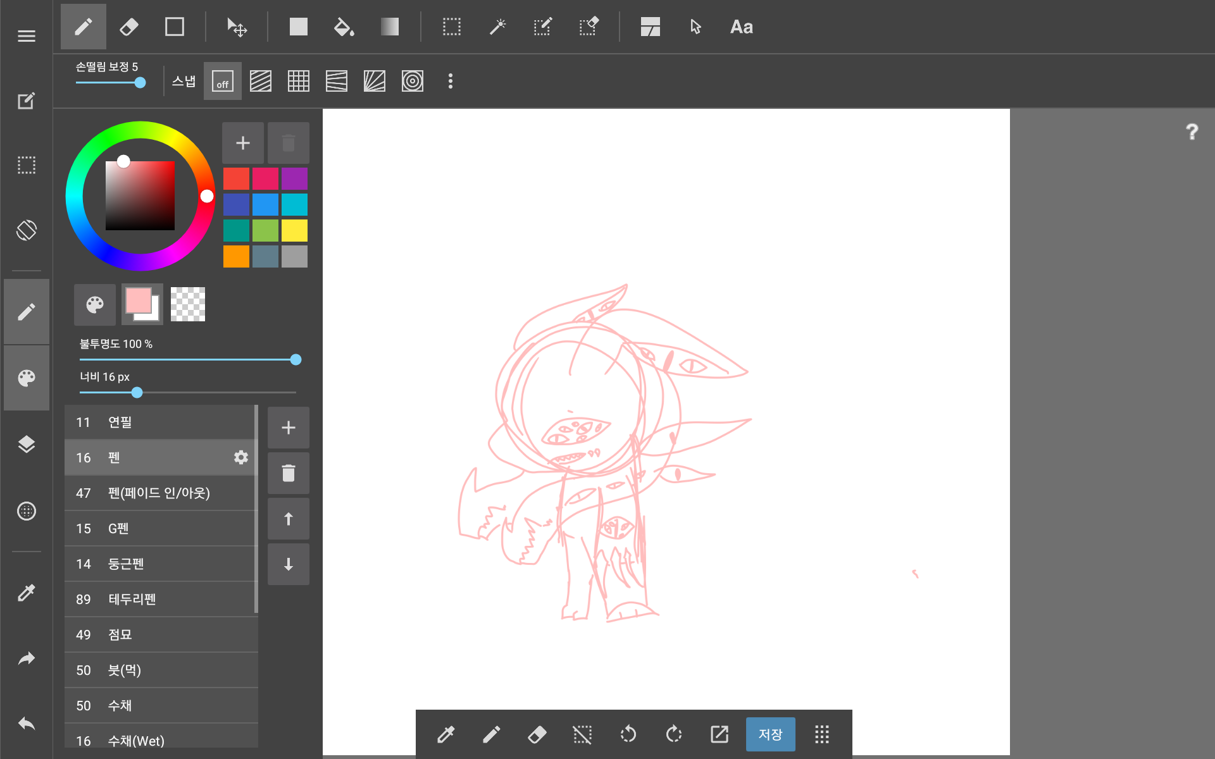Click the rotate clockwise icon in bottom bar
The width and height of the screenshot is (1215, 759).
tap(674, 734)
